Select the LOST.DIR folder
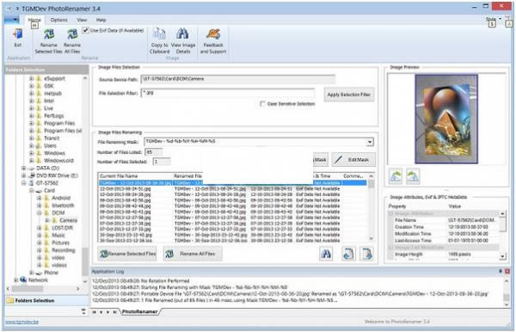Image resolution: width=516 pixels, height=332 pixels. (x=62, y=228)
